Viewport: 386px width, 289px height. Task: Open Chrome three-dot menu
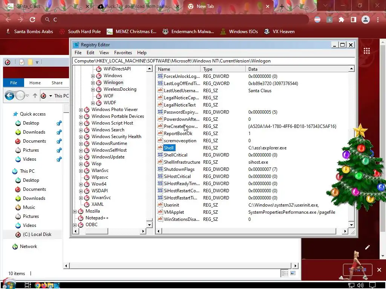(378, 20)
